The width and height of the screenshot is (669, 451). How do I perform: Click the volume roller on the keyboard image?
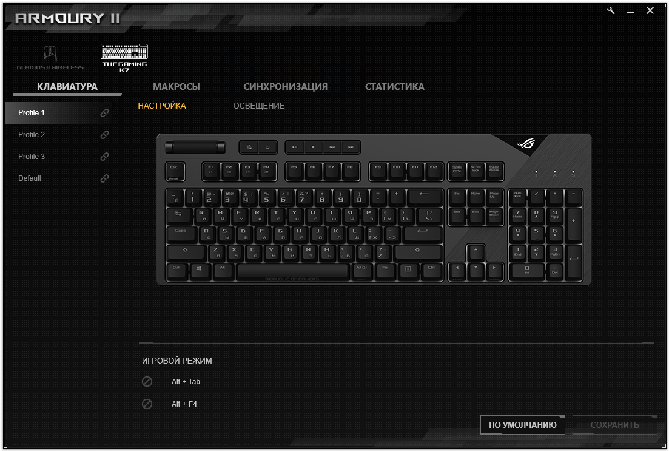(x=195, y=148)
